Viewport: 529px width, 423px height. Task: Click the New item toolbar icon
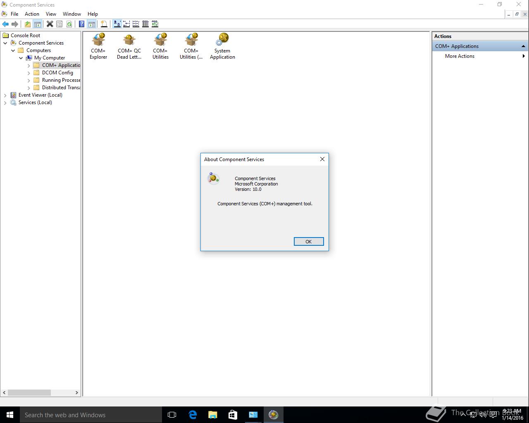click(x=104, y=24)
